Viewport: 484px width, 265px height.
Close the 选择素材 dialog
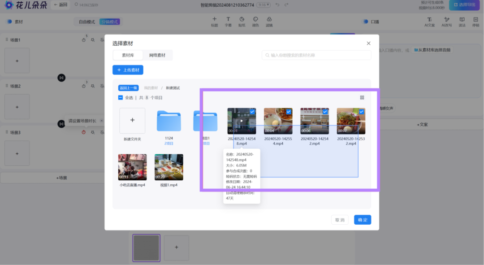point(368,43)
